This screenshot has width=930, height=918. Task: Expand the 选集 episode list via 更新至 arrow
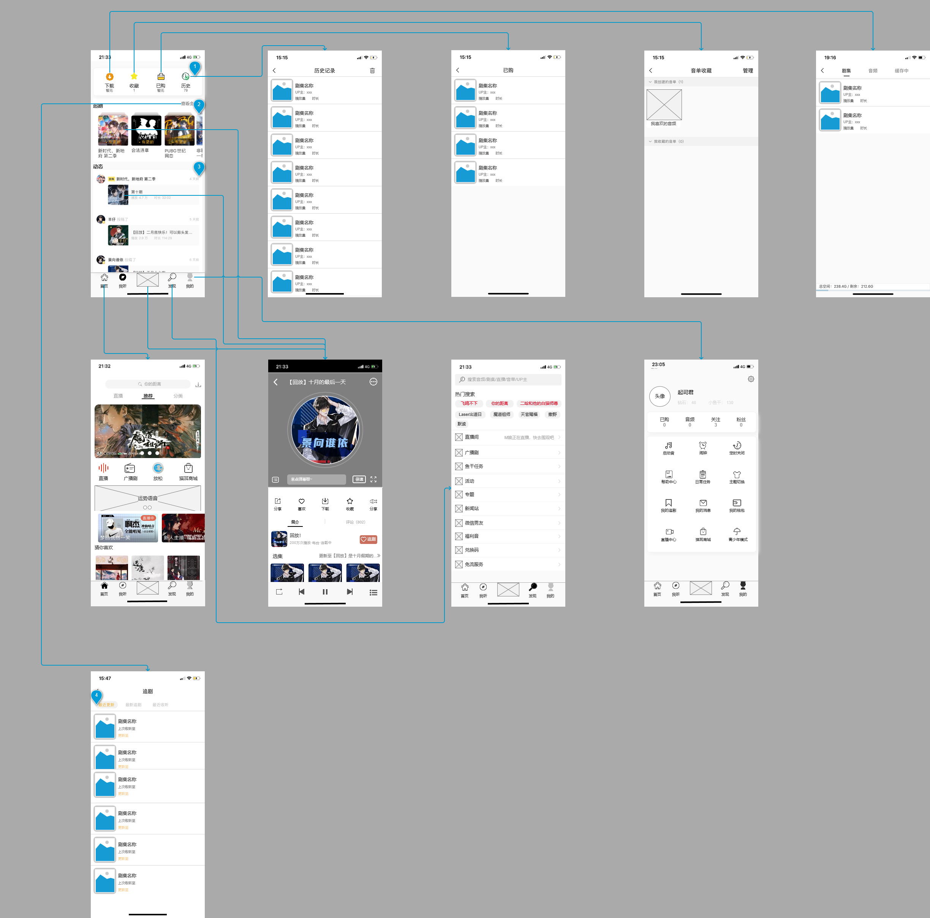378,556
